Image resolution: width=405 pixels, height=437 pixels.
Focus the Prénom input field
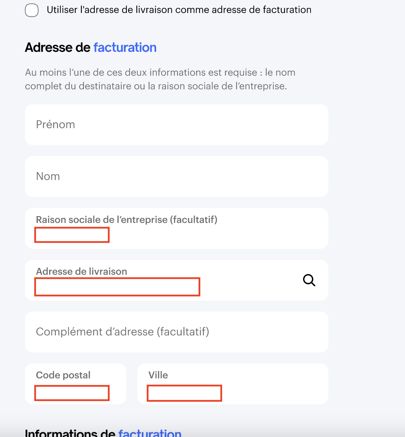(176, 125)
